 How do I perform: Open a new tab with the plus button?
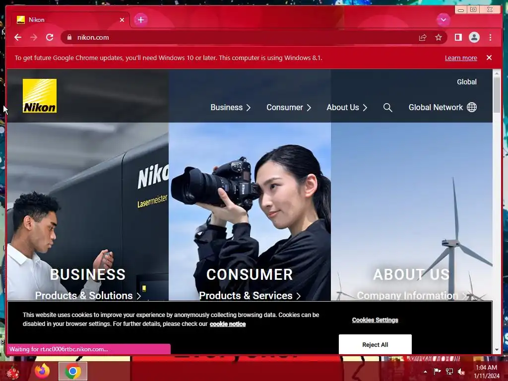(140, 20)
